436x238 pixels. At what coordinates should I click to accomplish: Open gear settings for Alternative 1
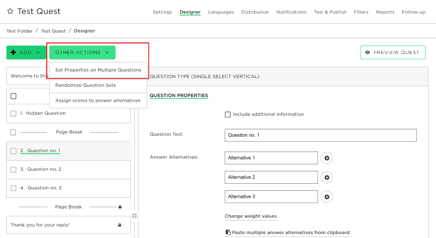327,158
